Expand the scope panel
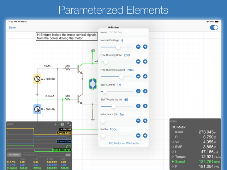 69,124
